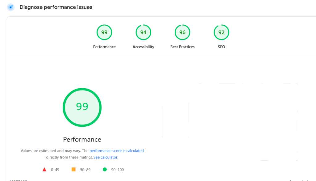Select the Best Practices 96 gauge
The image size is (316, 181).
tap(182, 32)
